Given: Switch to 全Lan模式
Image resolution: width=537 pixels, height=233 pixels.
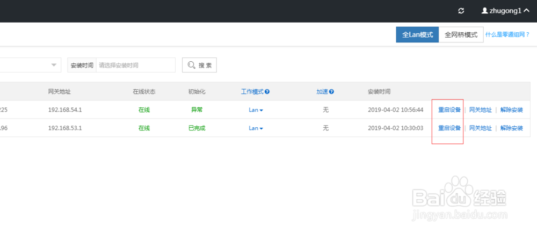Looking at the screenshot, I should tap(417, 35).
